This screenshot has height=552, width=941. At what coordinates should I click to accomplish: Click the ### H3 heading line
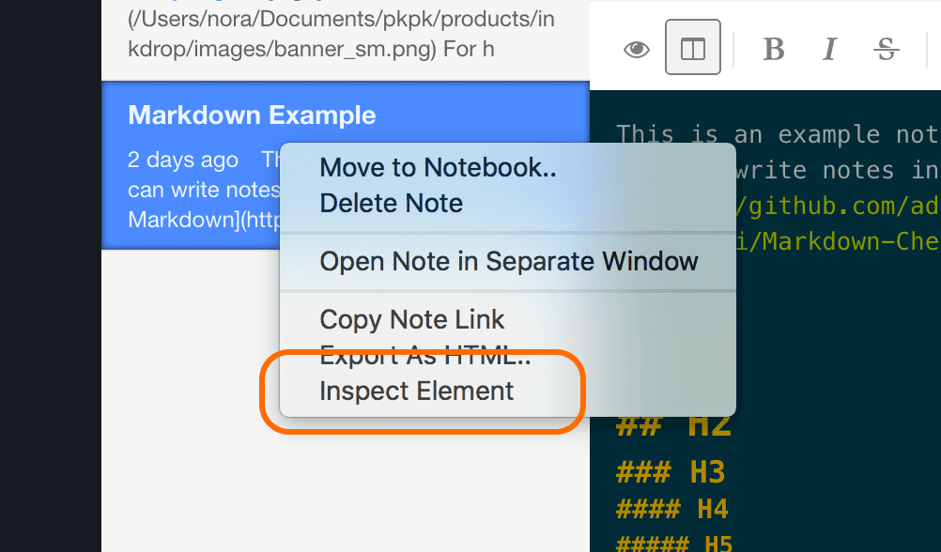[671, 472]
